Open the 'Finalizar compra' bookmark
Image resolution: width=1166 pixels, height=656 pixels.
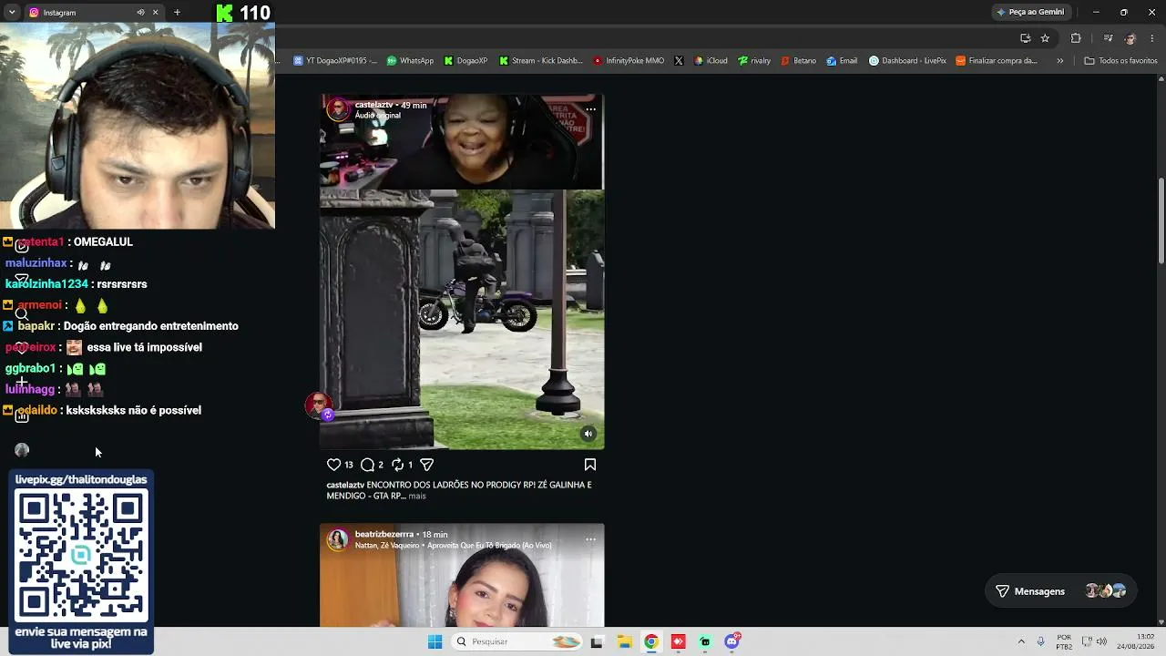click(x=997, y=61)
